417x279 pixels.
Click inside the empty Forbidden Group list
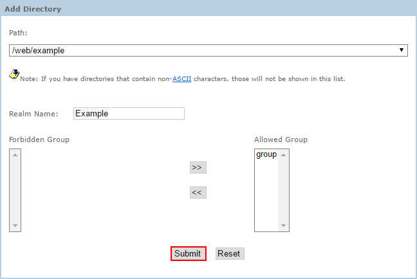pyautogui.click(x=15, y=190)
